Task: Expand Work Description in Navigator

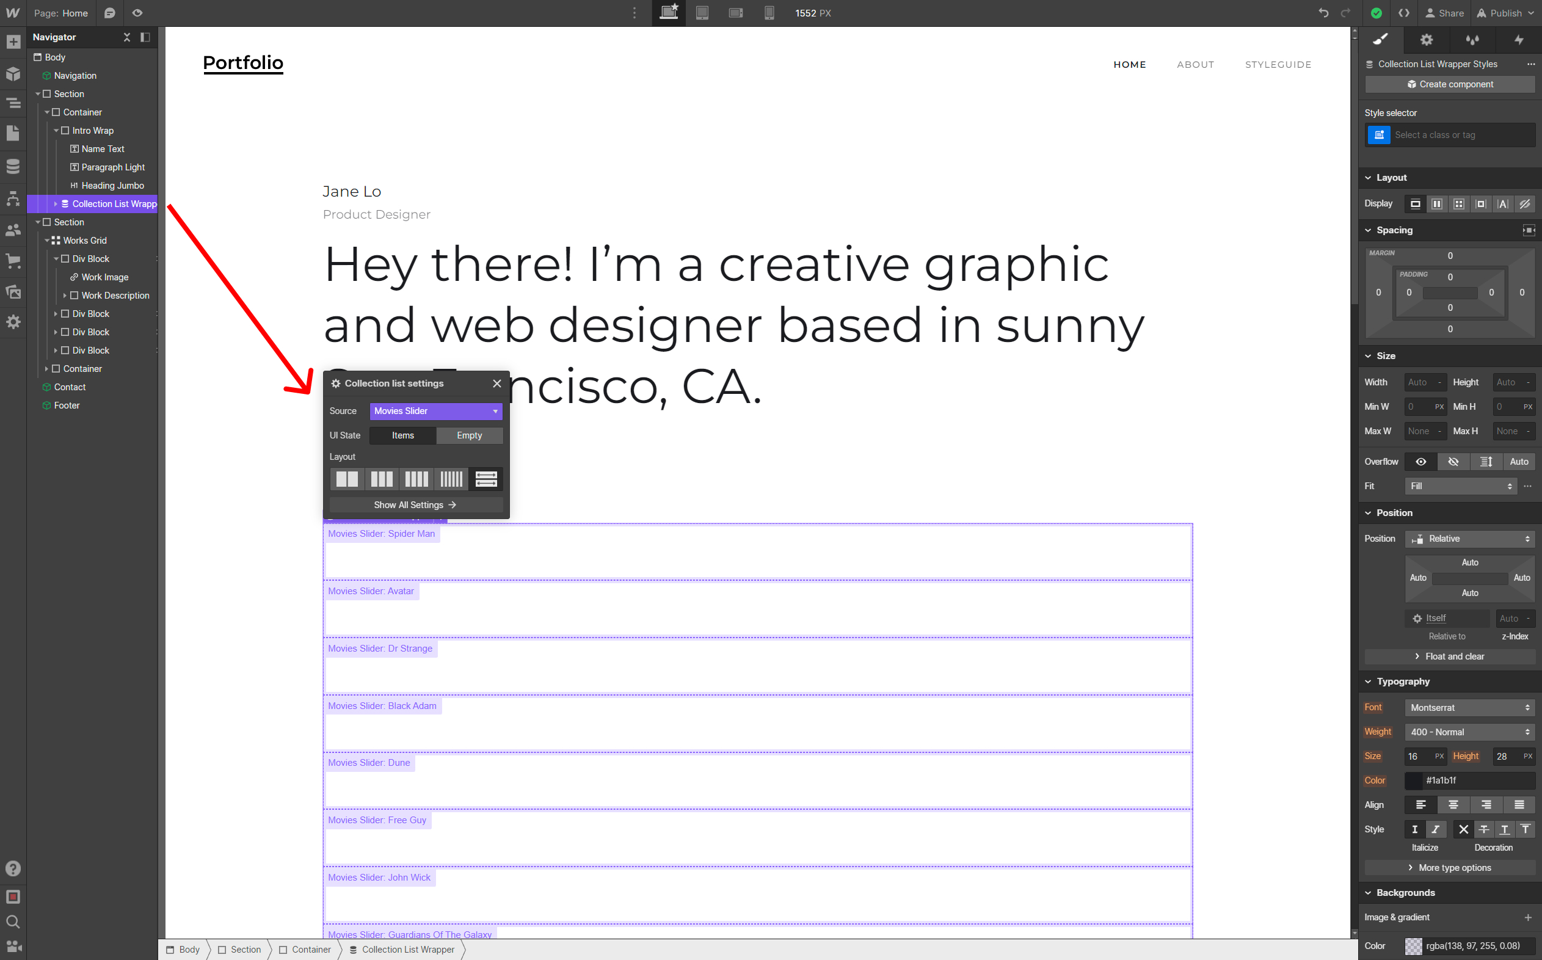Action: (65, 296)
